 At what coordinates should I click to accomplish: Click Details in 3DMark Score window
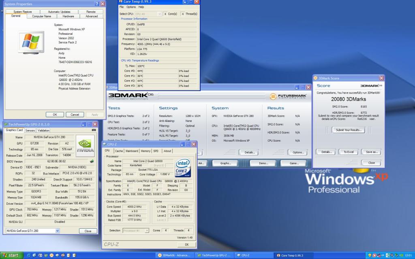326,152
